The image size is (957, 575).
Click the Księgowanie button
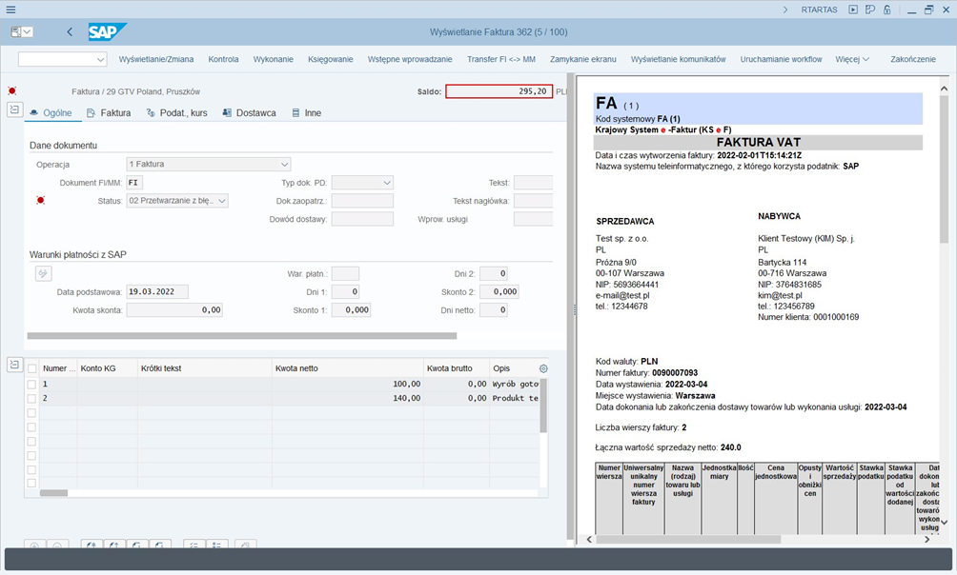(330, 59)
